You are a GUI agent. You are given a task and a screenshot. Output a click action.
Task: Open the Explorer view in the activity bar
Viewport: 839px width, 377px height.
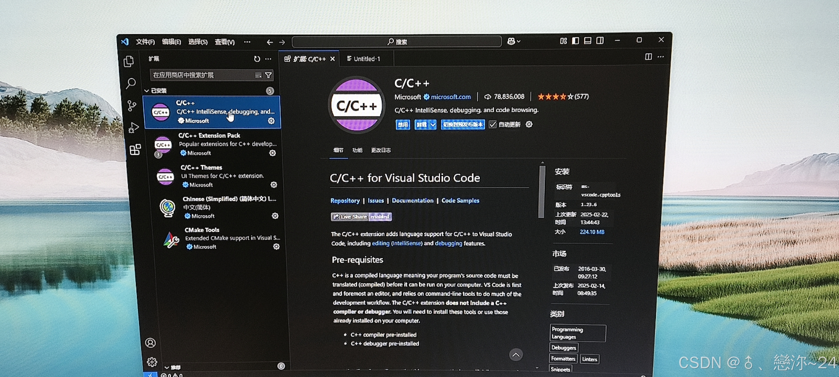coord(129,61)
